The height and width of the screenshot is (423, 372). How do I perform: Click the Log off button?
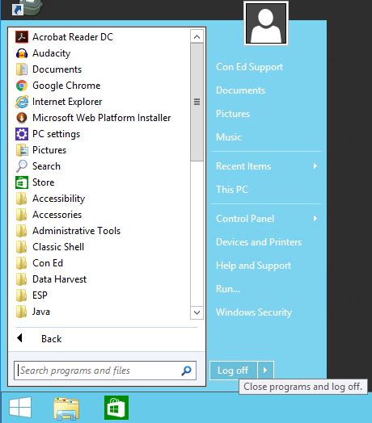point(233,370)
